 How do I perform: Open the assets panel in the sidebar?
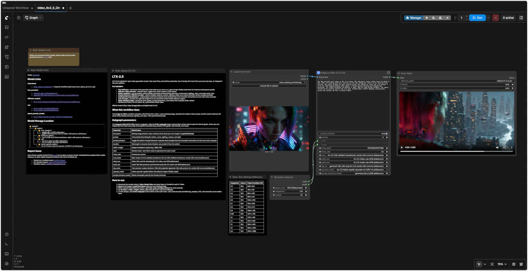(x=7, y=27)
